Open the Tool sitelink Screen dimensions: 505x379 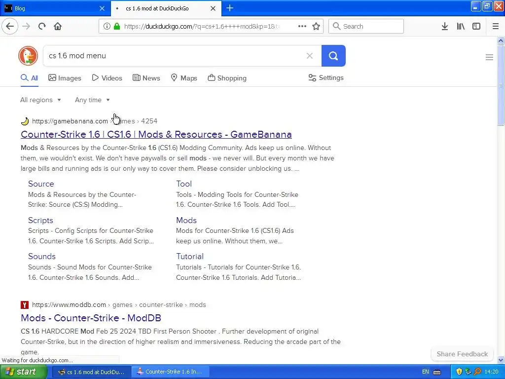(x=184, y=184)
